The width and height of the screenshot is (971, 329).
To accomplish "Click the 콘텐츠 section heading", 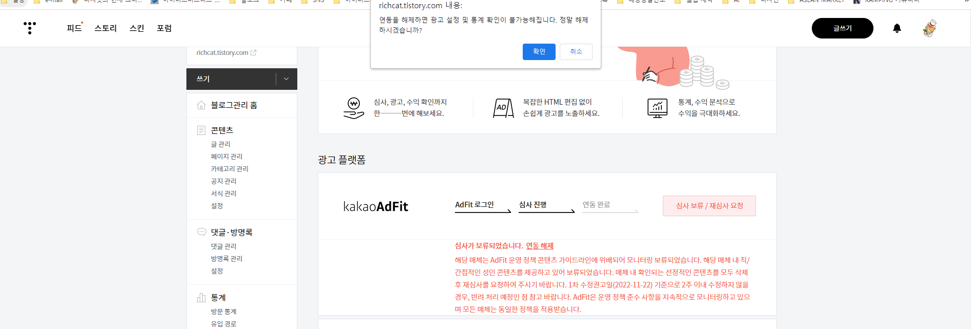I will pos(222,130).
